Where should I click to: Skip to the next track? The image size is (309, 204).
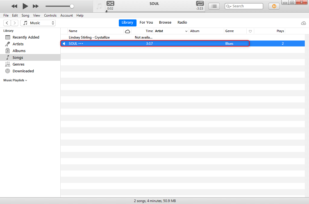click(x=36, y=6)
